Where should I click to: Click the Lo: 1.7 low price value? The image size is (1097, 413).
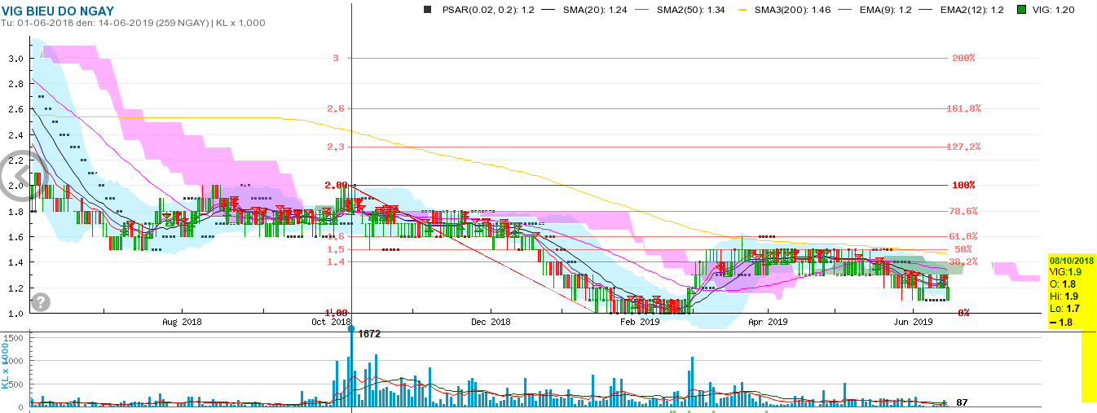(1063, 310)
